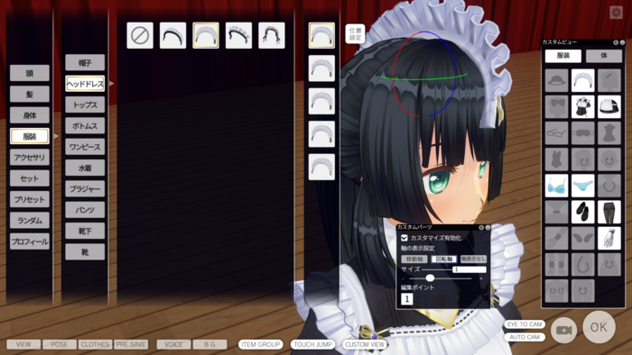Toggle AUTO CAM
Image resolution: width=632 pixels, height=355 pixels.
[525, 337]
